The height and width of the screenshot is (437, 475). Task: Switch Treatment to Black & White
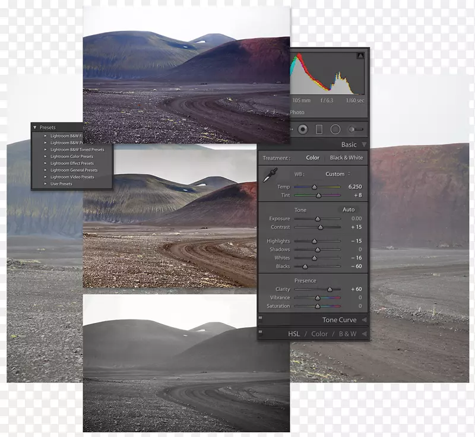[x=347, y=158]
